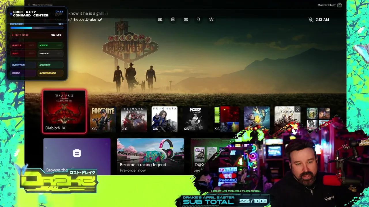Viewport: 369px width, 207px height.
Task: Click the Next Raid countdown row
Action: [37, 35]
